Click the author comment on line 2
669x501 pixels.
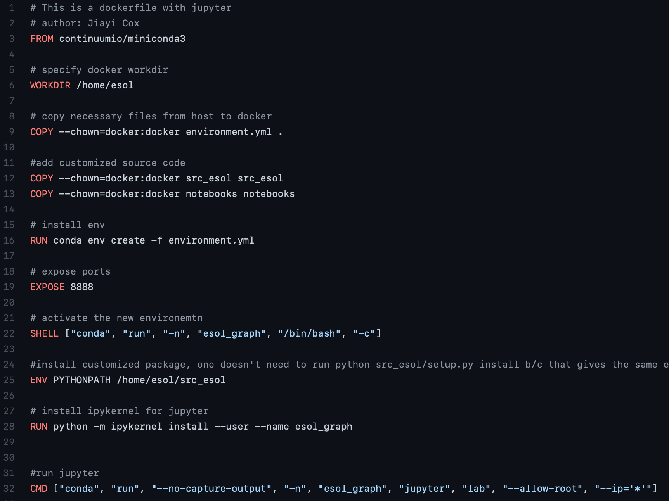85,23
